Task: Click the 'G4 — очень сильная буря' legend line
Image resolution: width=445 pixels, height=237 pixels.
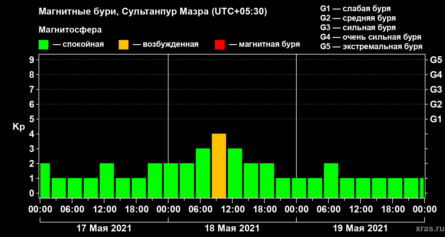Action: (x=371, y=37)
